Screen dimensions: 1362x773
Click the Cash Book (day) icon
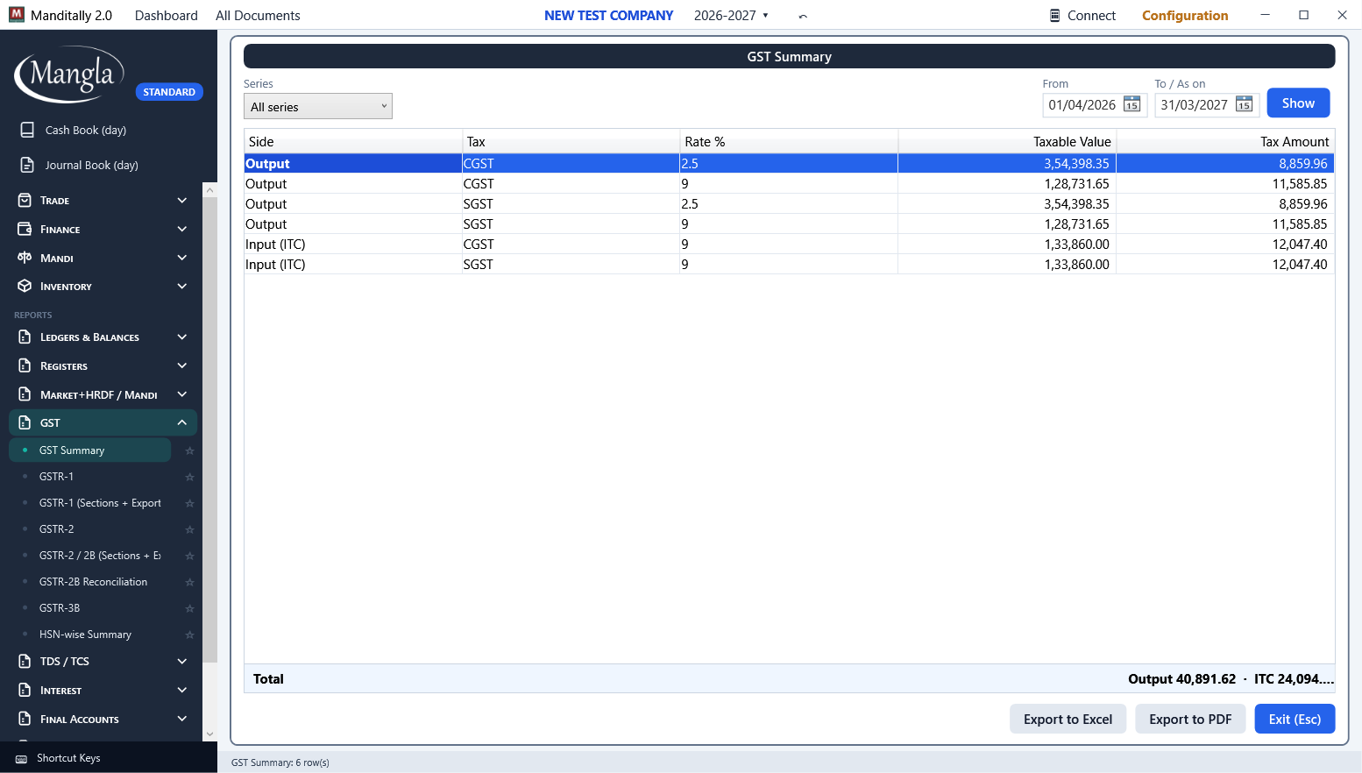click(27, 130)
